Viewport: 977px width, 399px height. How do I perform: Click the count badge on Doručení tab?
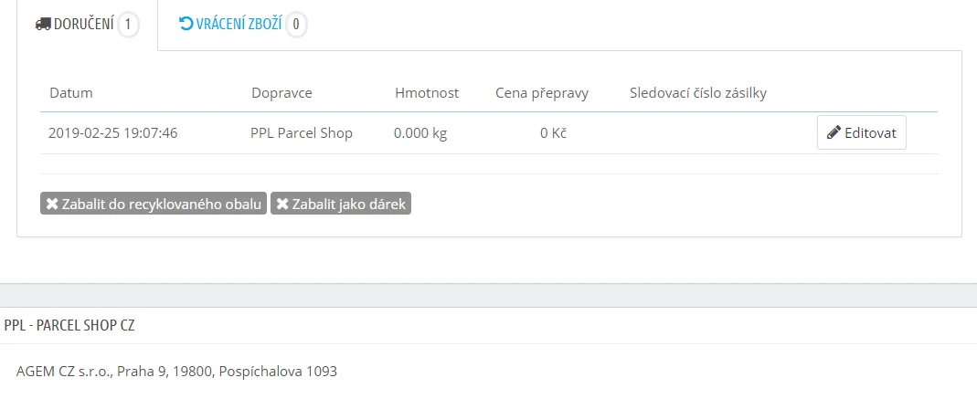[x=129, y=26]
